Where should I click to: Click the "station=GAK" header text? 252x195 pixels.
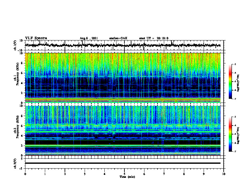tap(118, 38)
